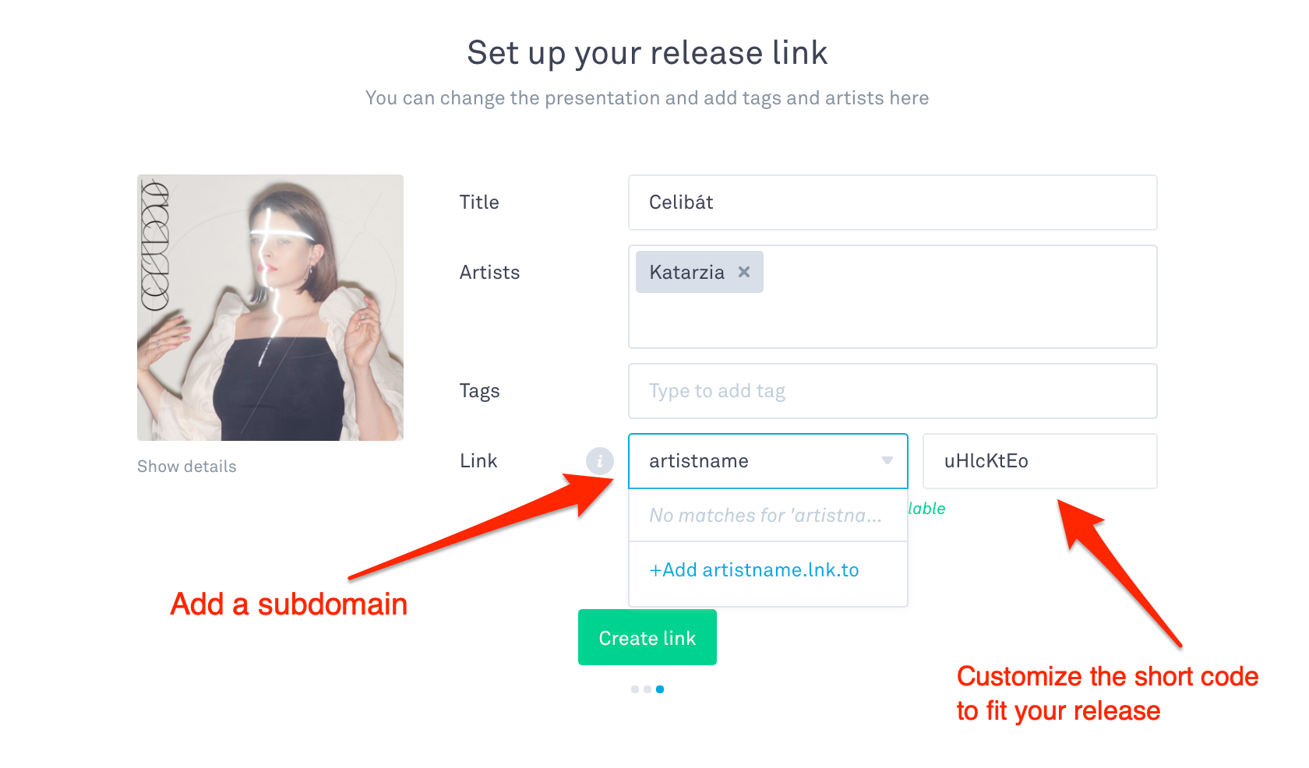Image resolution: width=1309 pixels, height=768 pixels.
Task: Toggle the subdomain dropdown arrow
Action: [x=887, y=461]
